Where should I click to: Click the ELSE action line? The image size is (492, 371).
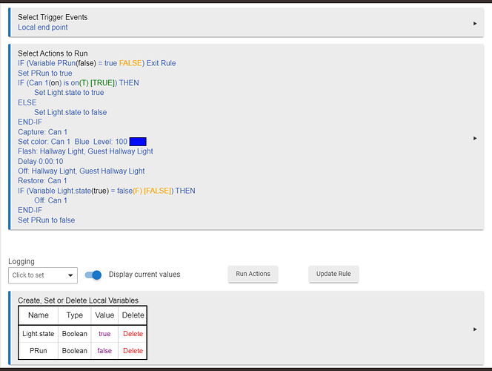coord(27,102)
